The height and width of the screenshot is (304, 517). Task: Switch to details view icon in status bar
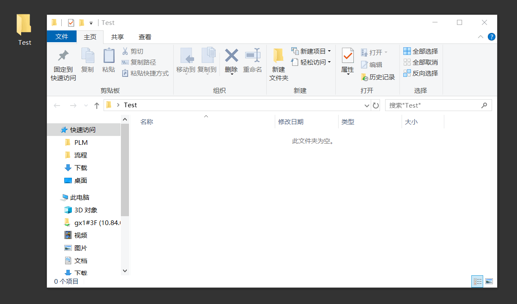click(477, 281)
